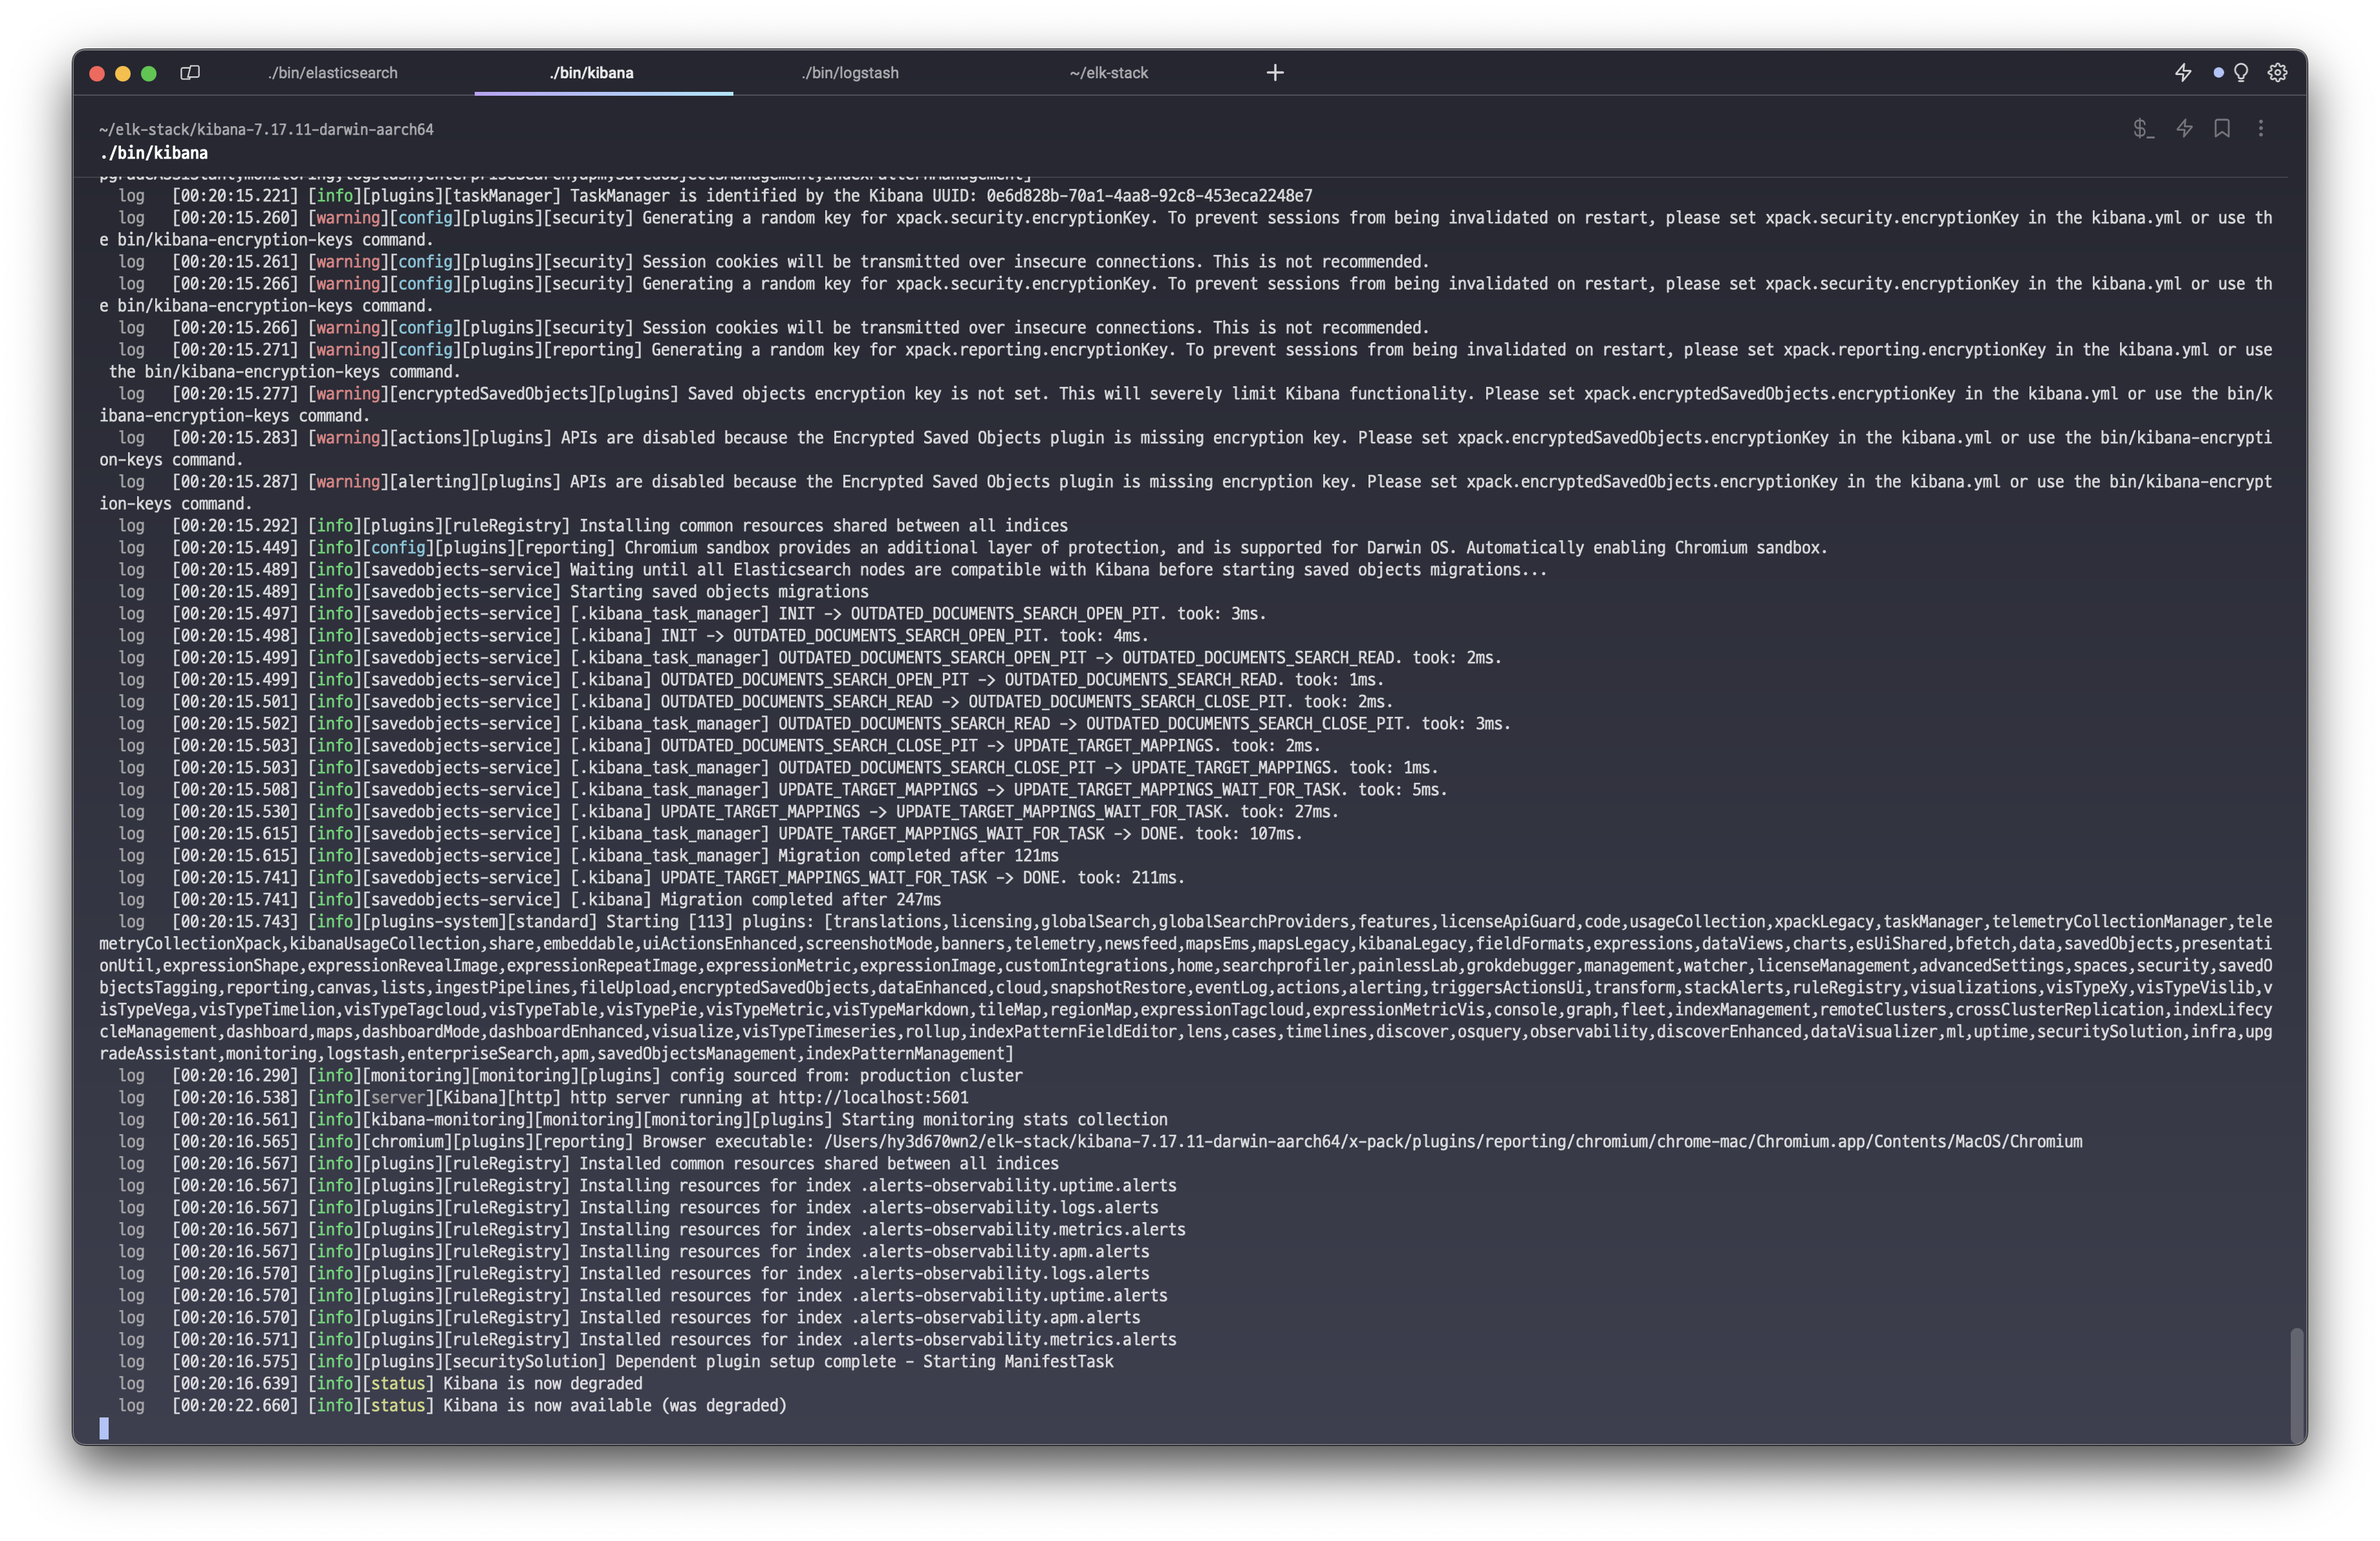The width and height of the screenshot is (2380, 1541).
Task: Click the Chromium executable file path
Action: 1452,1142
